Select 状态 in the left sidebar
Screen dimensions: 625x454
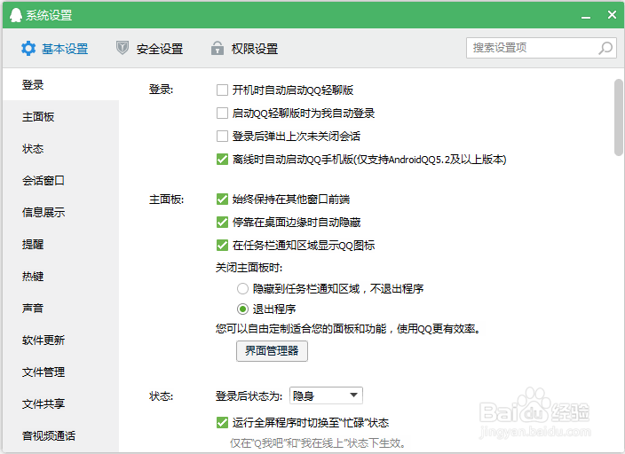click(x=60, y=149)
